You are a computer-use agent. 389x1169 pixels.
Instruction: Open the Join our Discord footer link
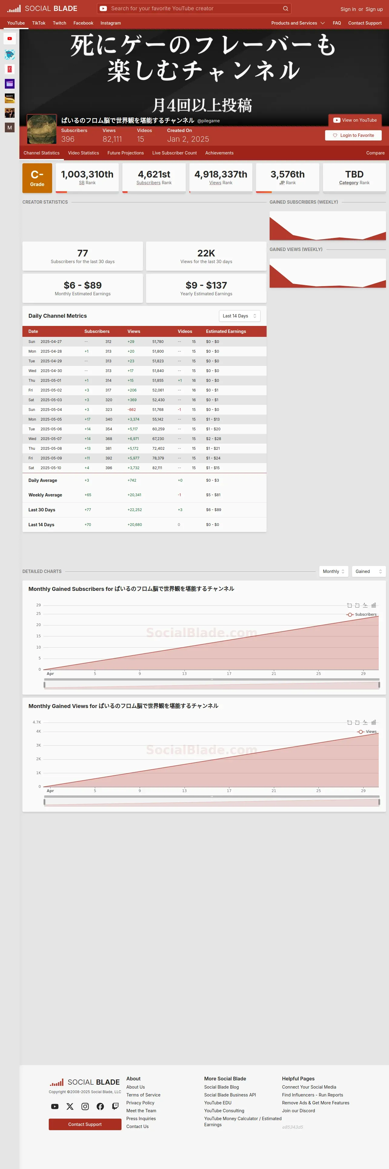(298, 1110)
